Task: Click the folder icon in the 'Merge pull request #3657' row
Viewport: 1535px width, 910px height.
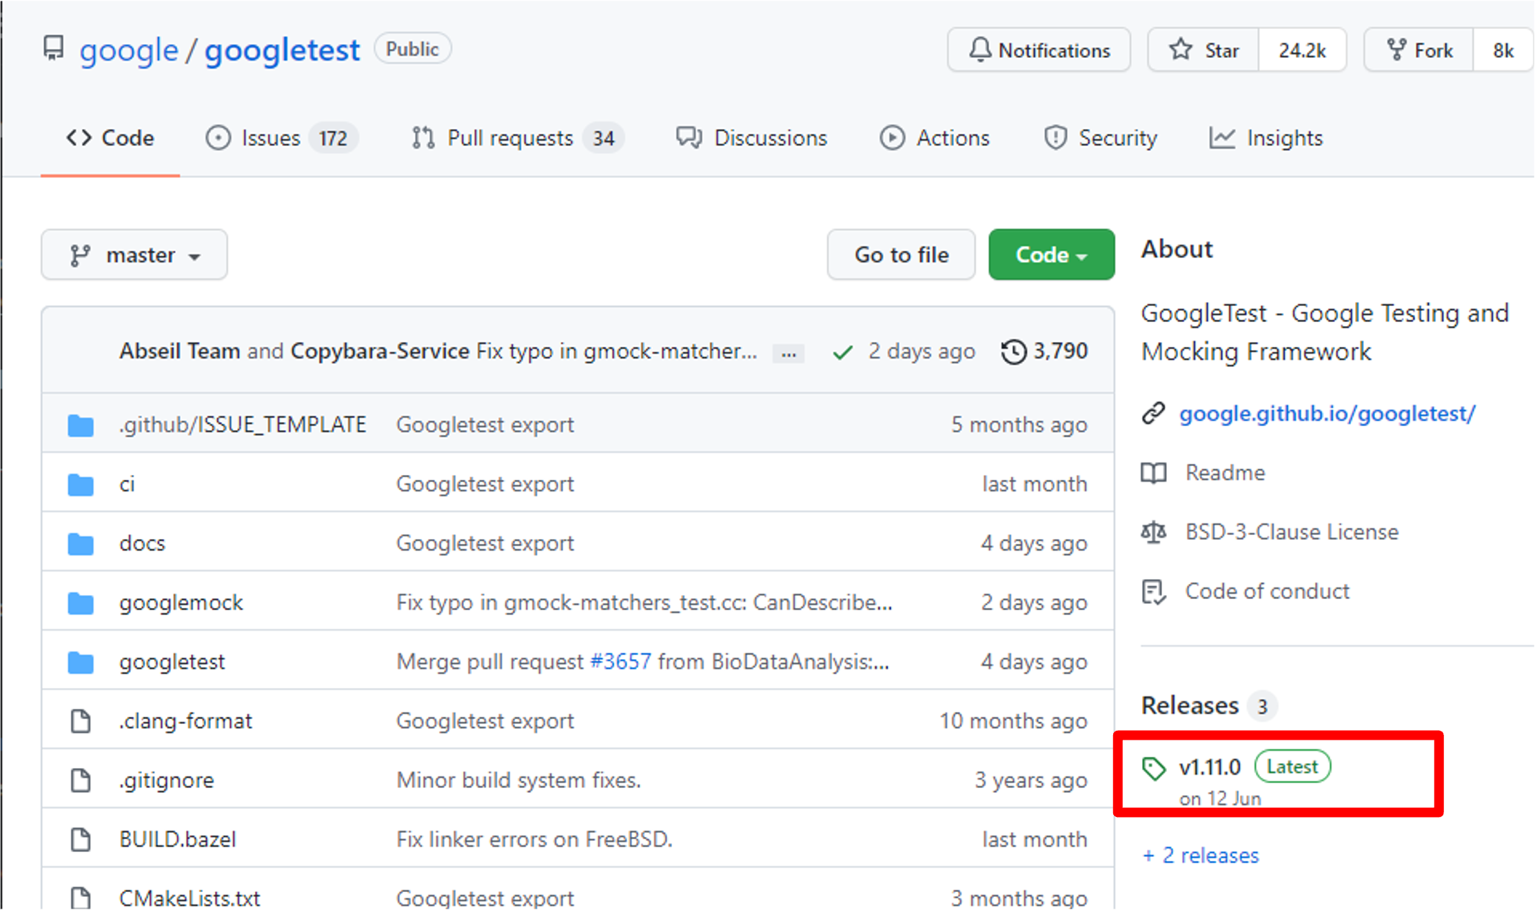Action: coord(81,663)
